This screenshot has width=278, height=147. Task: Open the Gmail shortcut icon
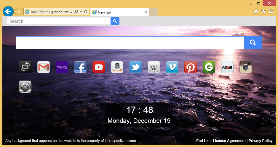[44, 67]
